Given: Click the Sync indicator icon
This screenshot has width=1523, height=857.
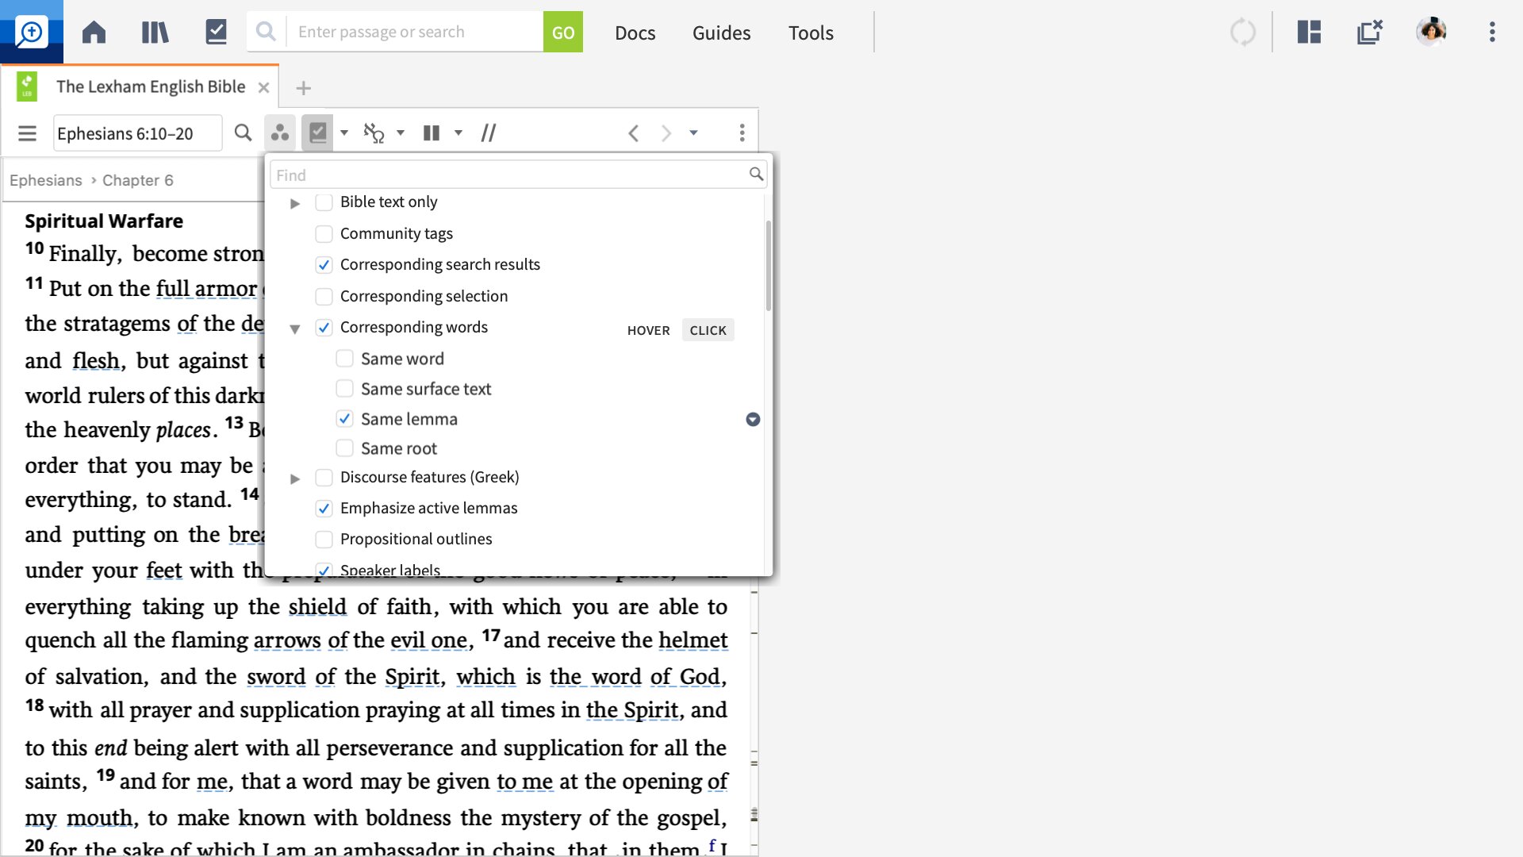Looking at the screenshot, I should pyautogui.click(x=1242, y=33).
